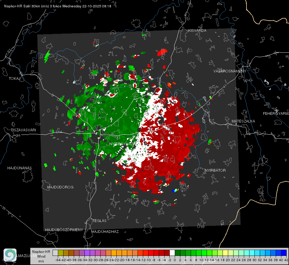The image size is (289, 265).
Task: Click the radar title text with date 22-10-2025 08:18
Action: coord(58,6)
